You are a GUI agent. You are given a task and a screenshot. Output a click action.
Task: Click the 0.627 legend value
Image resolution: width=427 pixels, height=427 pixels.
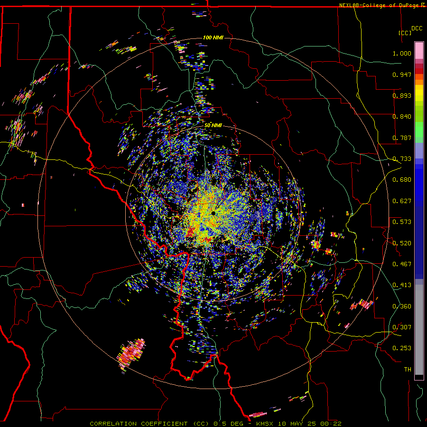[402, 201]
